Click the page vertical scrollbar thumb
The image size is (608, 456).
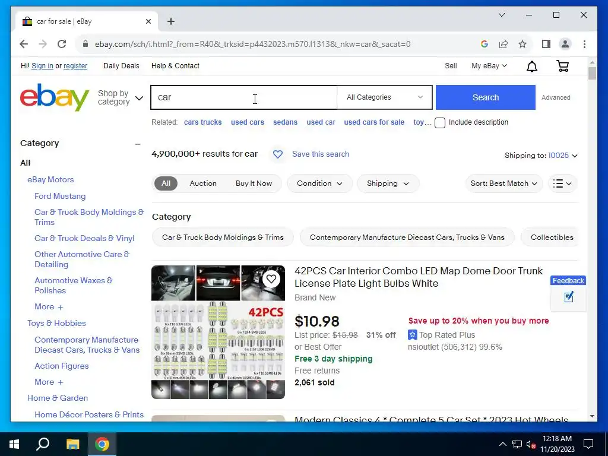click(x=592, y=73)
